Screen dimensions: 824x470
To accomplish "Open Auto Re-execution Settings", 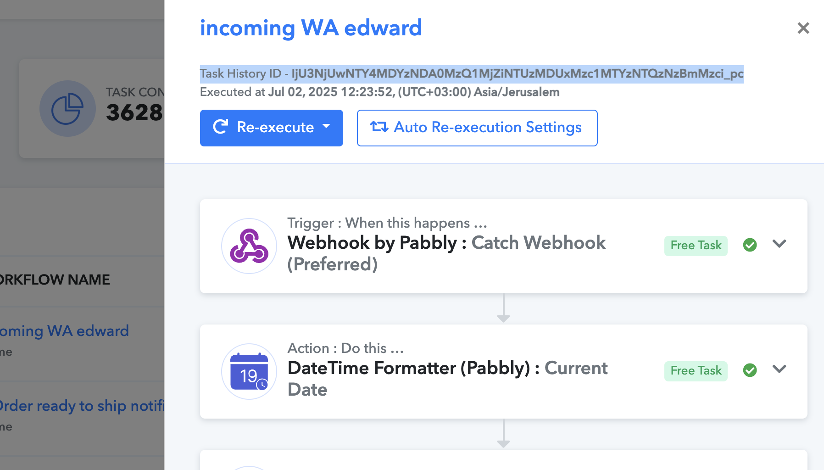I will 477,128.
